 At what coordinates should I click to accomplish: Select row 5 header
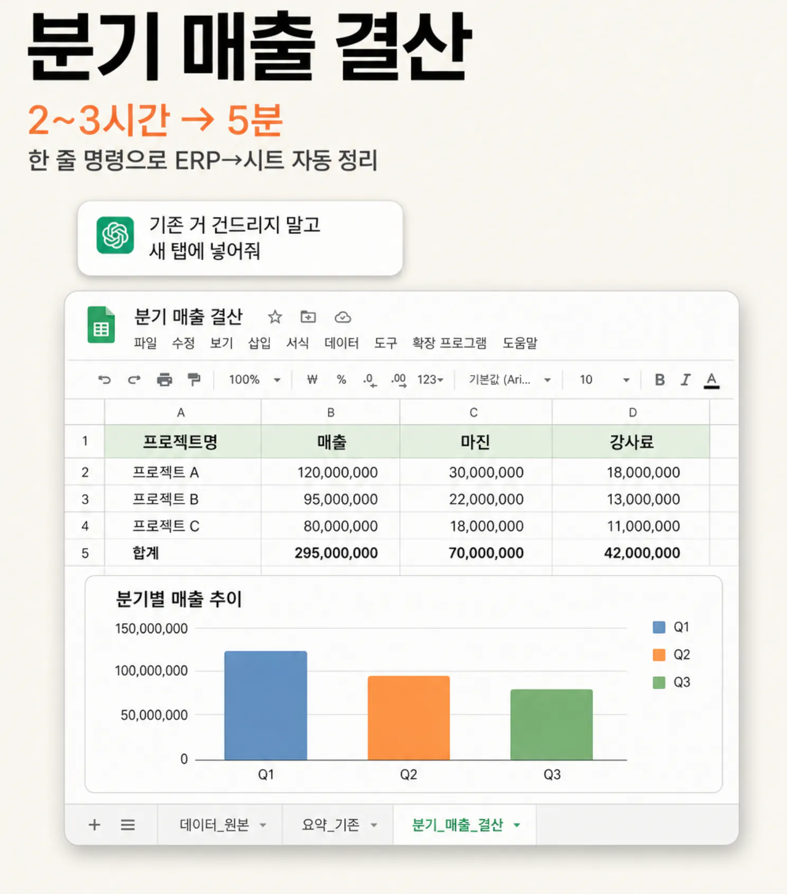pos(85,553)
